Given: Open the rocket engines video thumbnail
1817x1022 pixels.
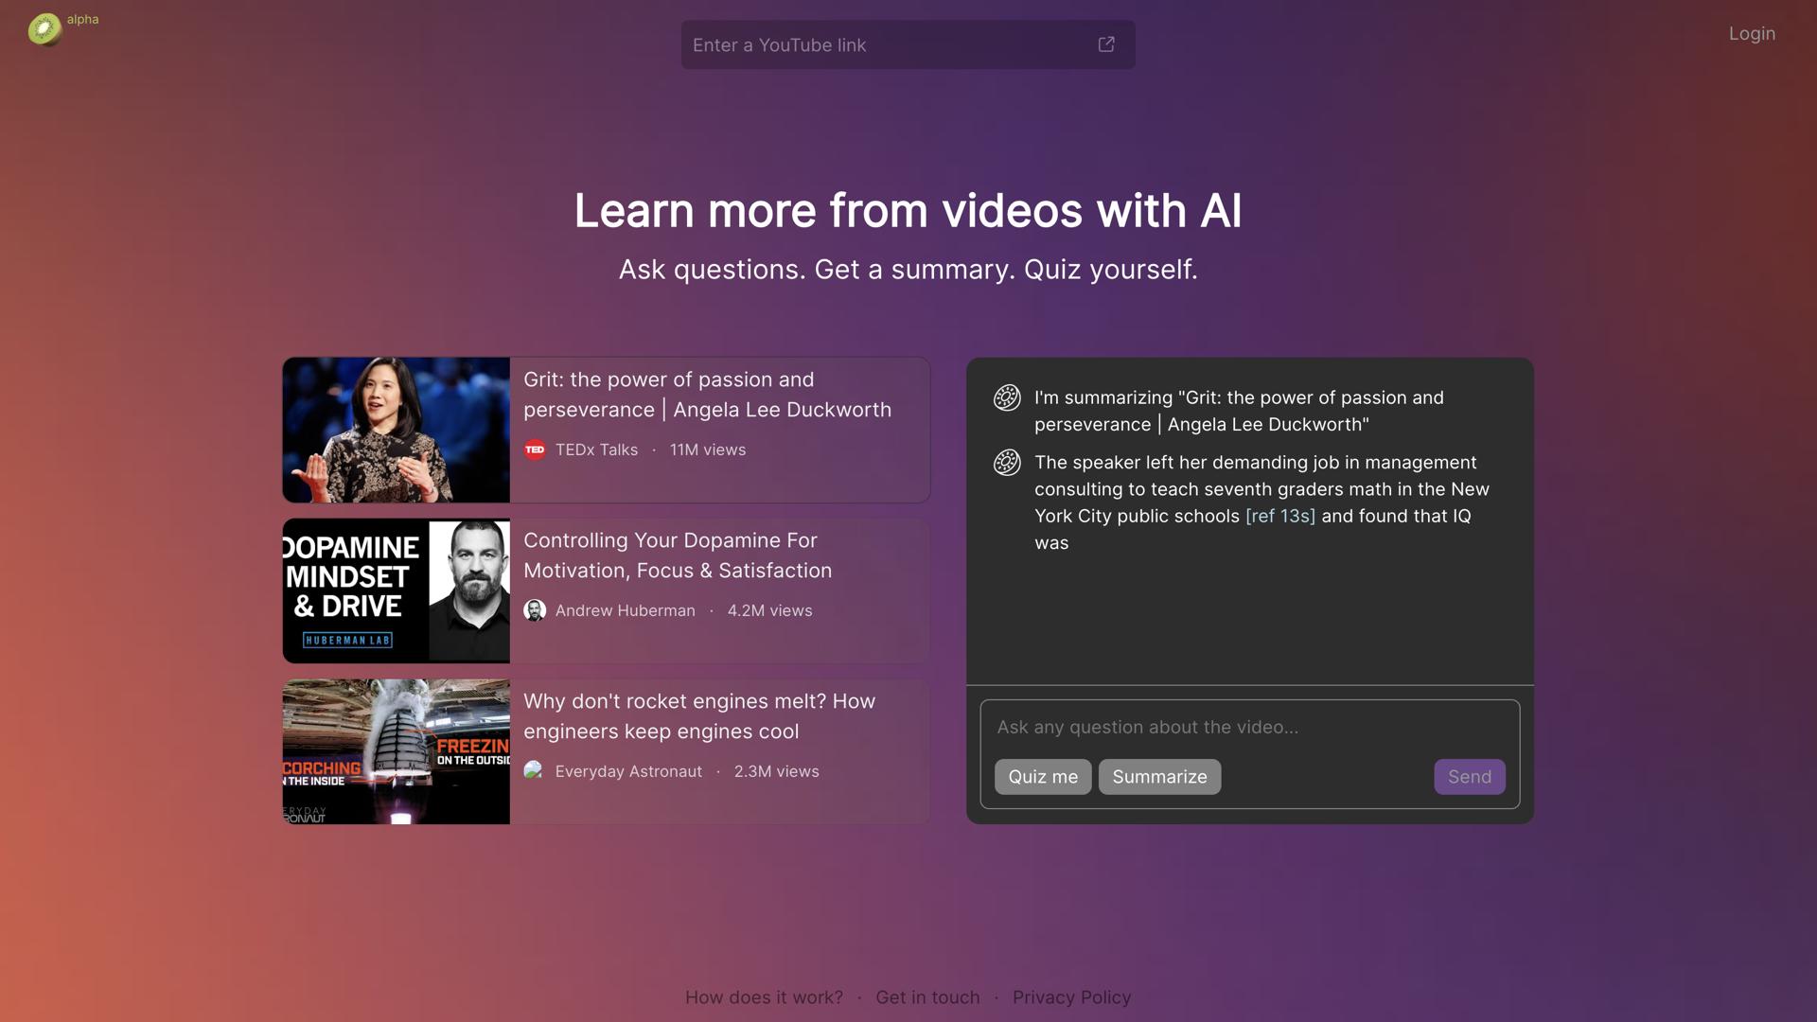Looking at the screenshot, I should pos(396,751).
